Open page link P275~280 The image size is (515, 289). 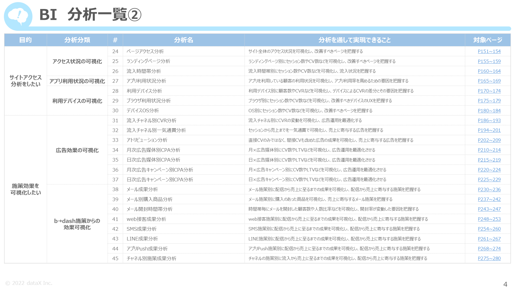click(x=489, y=258)
